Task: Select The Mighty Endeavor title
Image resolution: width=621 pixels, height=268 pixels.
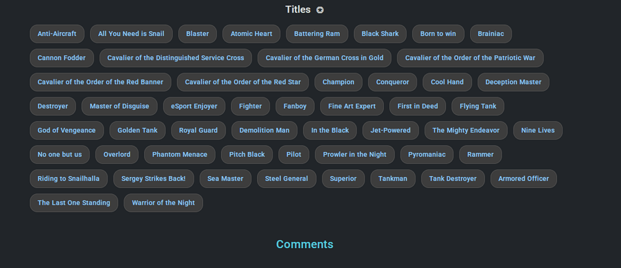Action: click(x=466, y=130)
